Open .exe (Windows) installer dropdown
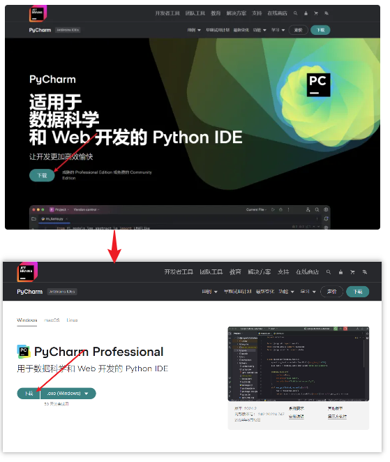This screenshot has width=390, height=462. 68,394
